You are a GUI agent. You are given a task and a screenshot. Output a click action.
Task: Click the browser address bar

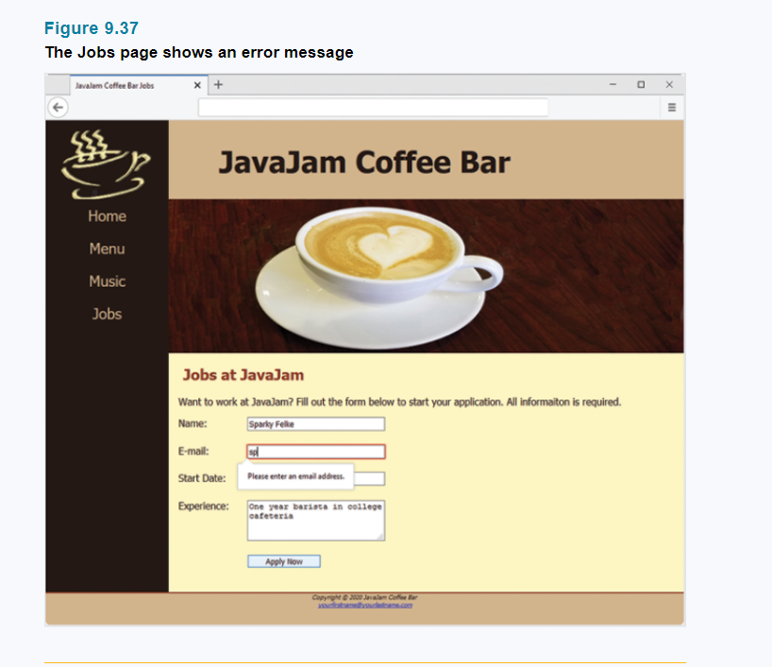(x=373, y=108)
